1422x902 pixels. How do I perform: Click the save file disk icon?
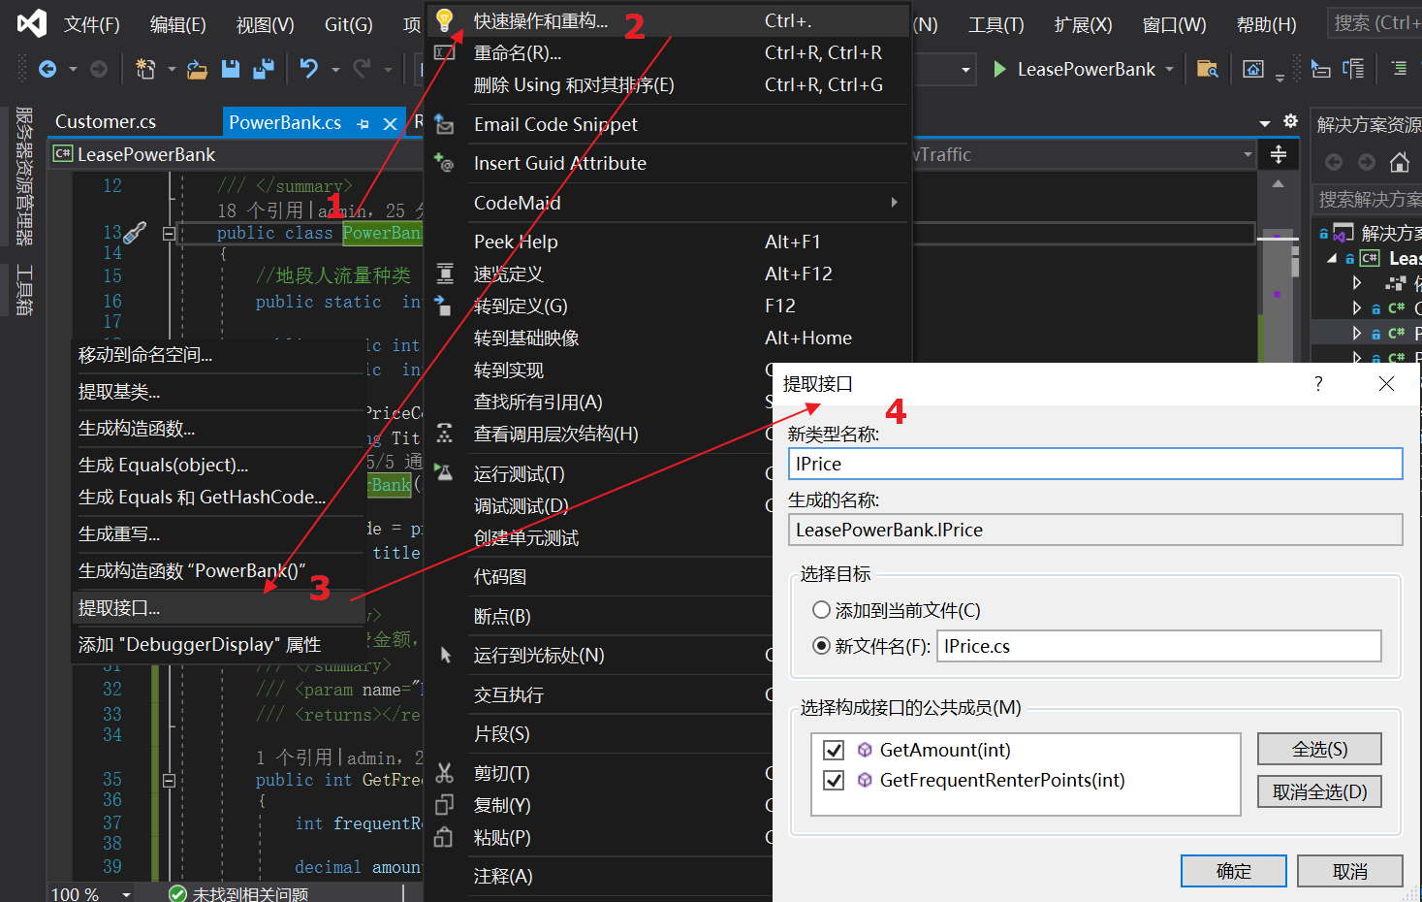click(x=231, y=69)
